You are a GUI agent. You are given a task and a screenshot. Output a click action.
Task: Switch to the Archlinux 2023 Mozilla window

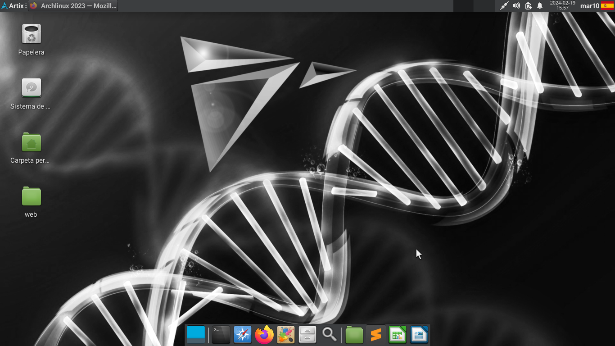click(73, 6)
